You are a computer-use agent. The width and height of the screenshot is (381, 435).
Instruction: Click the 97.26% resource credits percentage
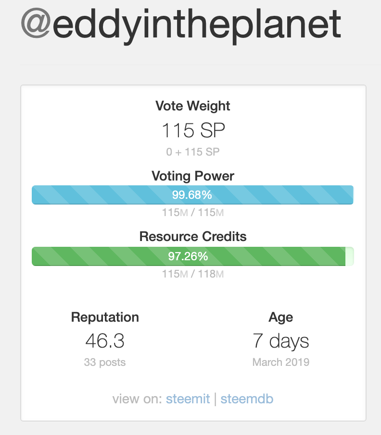(188, 256)
